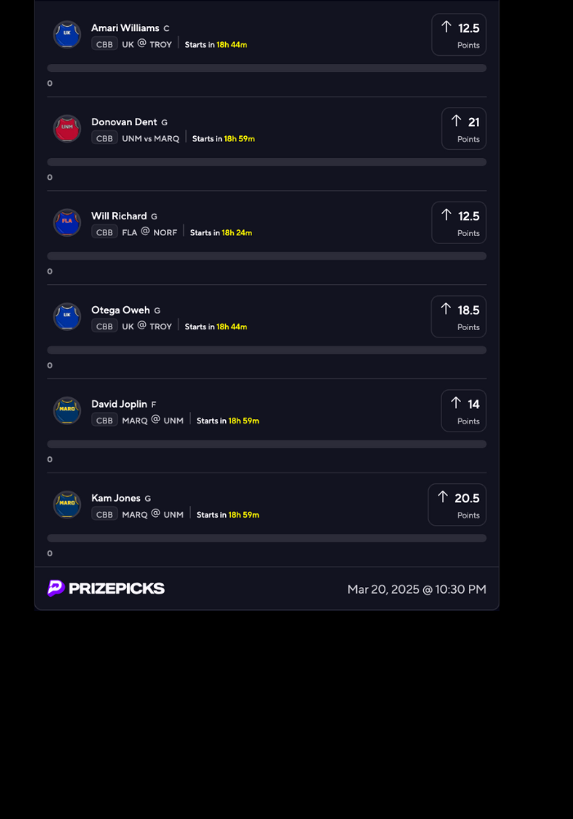This screenshot has width=573, height=819.
Task: Select Donovan Dent 21 Points pick box
Action: [x=464, y=129]
